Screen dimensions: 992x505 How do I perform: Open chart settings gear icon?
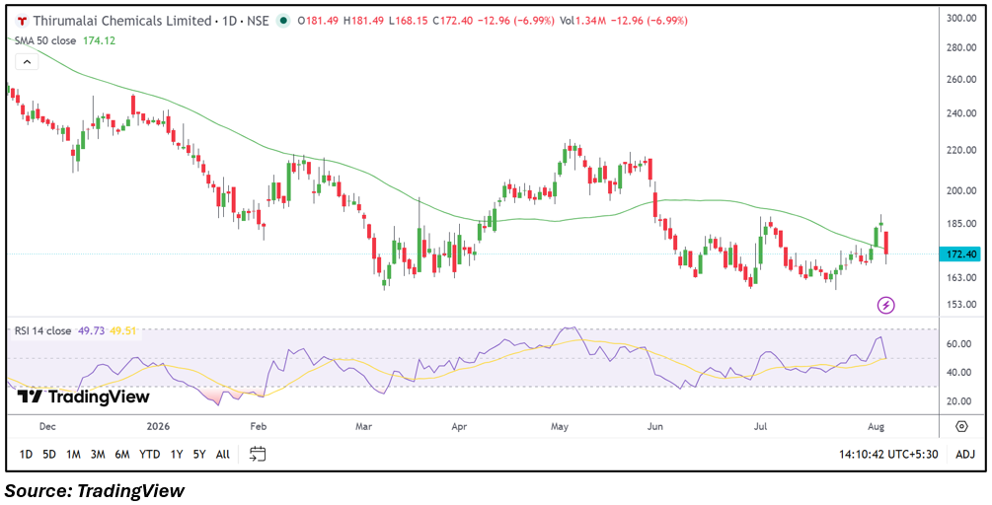pyautogui.click(x=961, y=426)
